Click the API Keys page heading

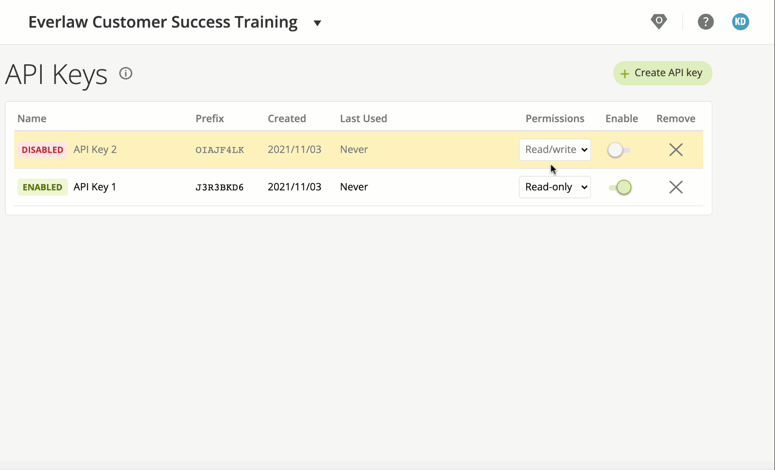(56, 74)
